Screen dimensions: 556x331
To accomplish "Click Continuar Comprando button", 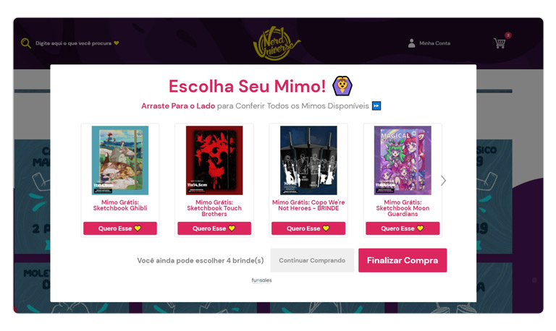I will click(312, 260).
